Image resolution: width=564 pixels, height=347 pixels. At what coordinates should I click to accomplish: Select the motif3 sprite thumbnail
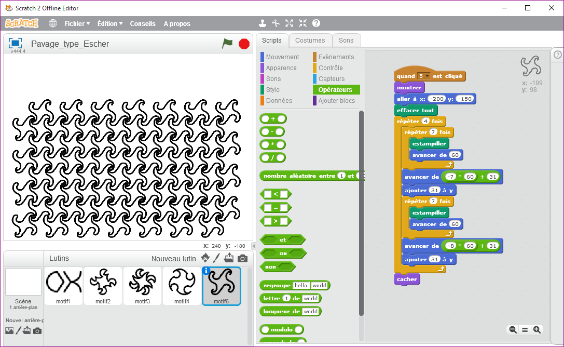142,286
